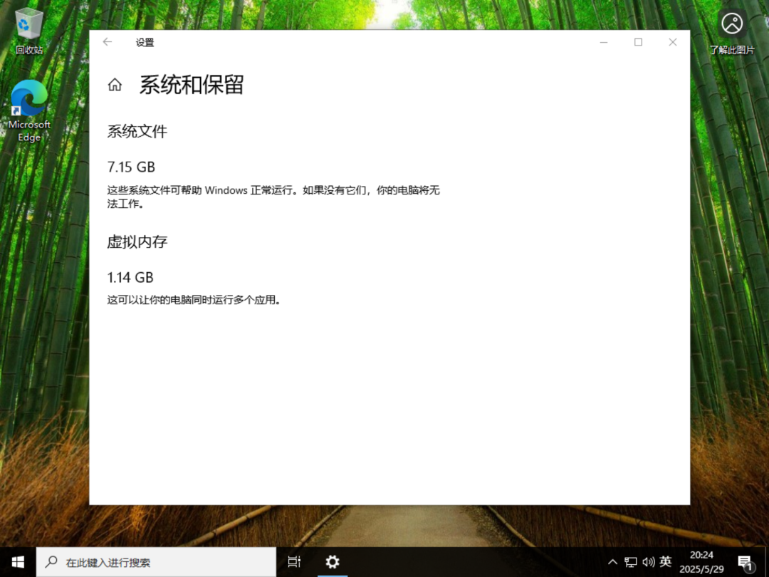
Task: Select the Settings gear in the taskbar
Action: [x=333, y=562]
